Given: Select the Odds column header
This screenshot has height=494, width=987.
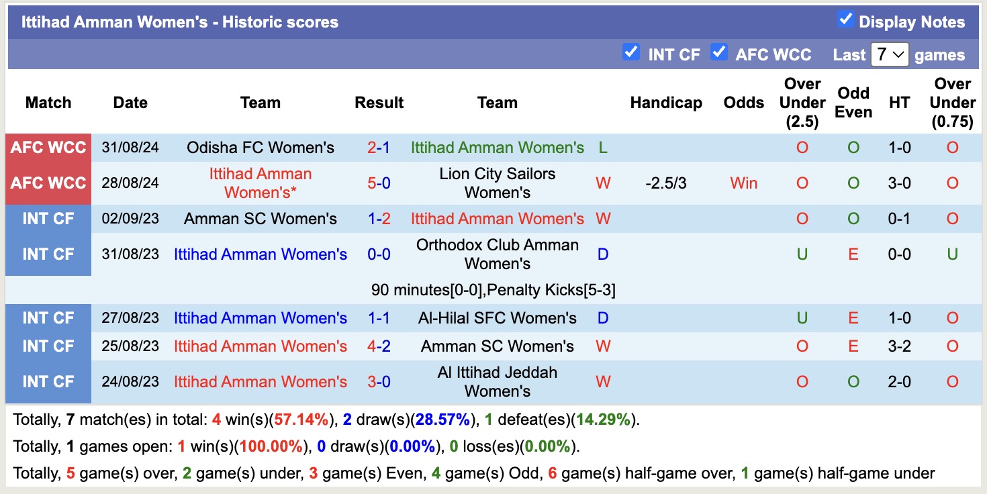Looking at the screenshot, I should (743, 103).
